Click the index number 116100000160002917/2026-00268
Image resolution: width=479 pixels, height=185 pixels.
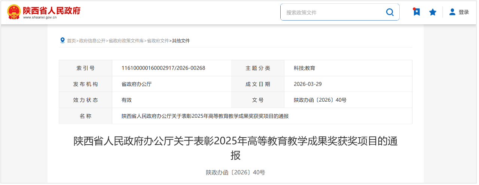[163, 68]
